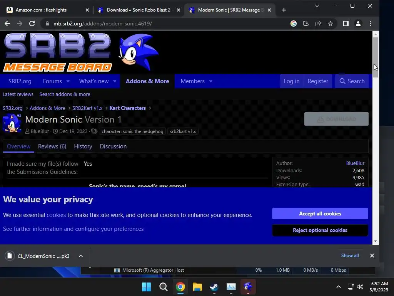
Task: Open the Google account icon in address bar
Action: pos(294,24)
